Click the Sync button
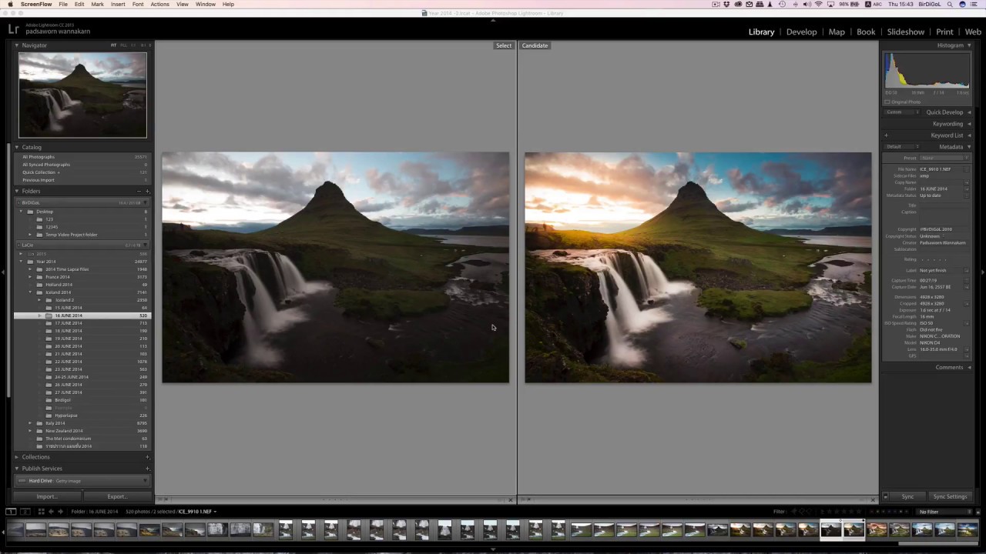This screenshot has width=986, height=554. click(907, 496)
